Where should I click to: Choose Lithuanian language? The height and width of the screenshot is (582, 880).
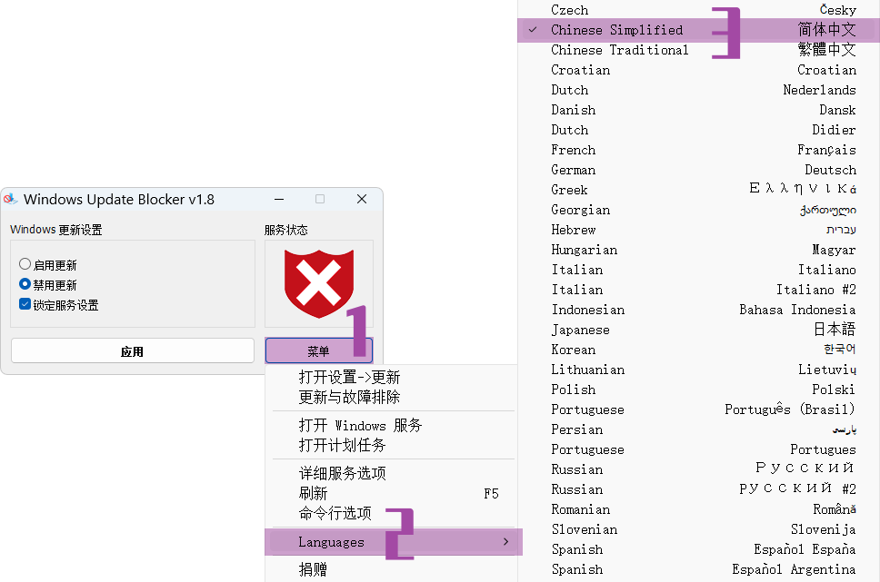click(699, 370)
